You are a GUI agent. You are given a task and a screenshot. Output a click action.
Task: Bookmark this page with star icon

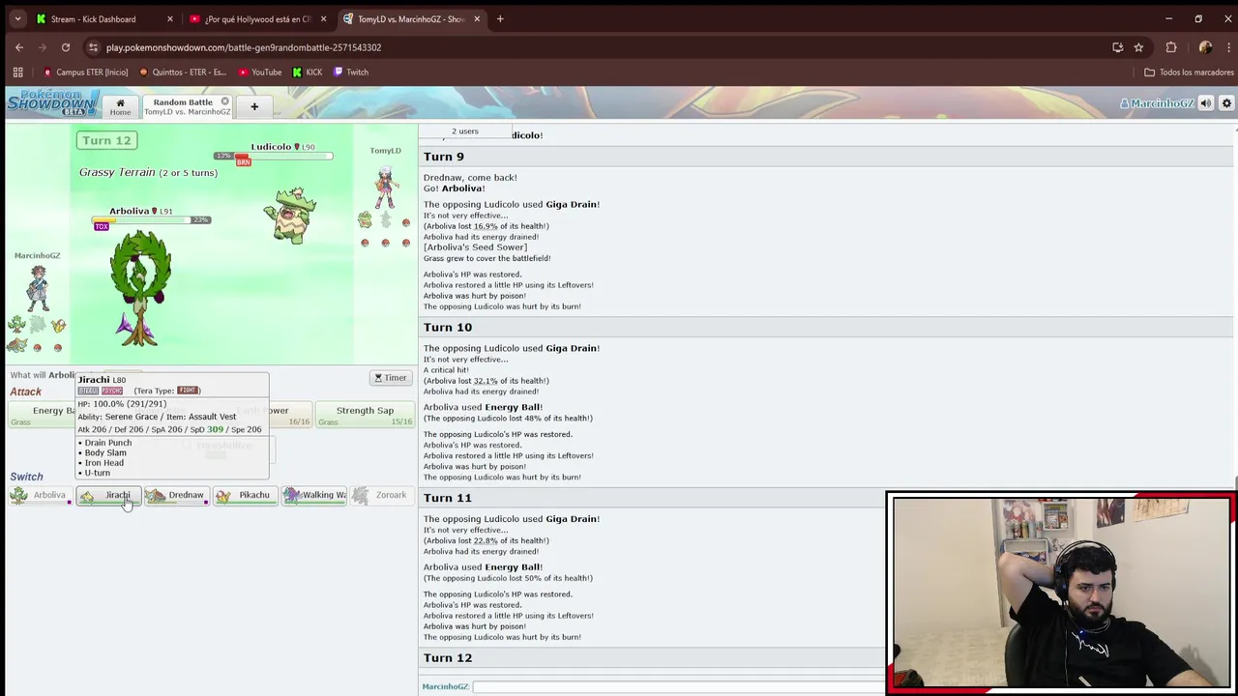pos(1138,47)
